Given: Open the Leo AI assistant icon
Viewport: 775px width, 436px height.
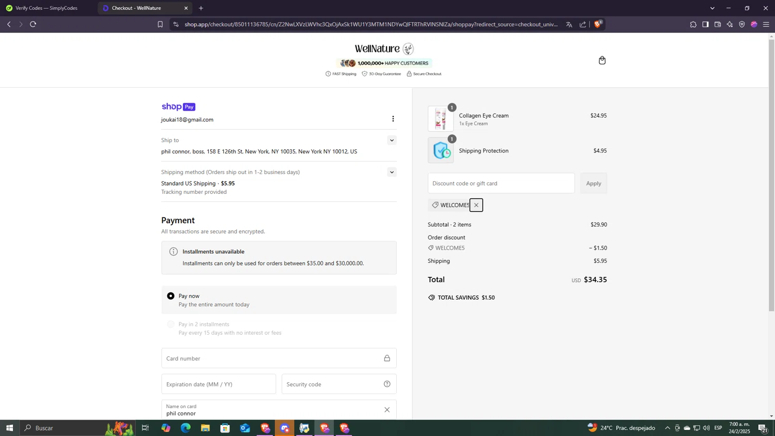Looking at the screenshot, I should tap(730, 24).
